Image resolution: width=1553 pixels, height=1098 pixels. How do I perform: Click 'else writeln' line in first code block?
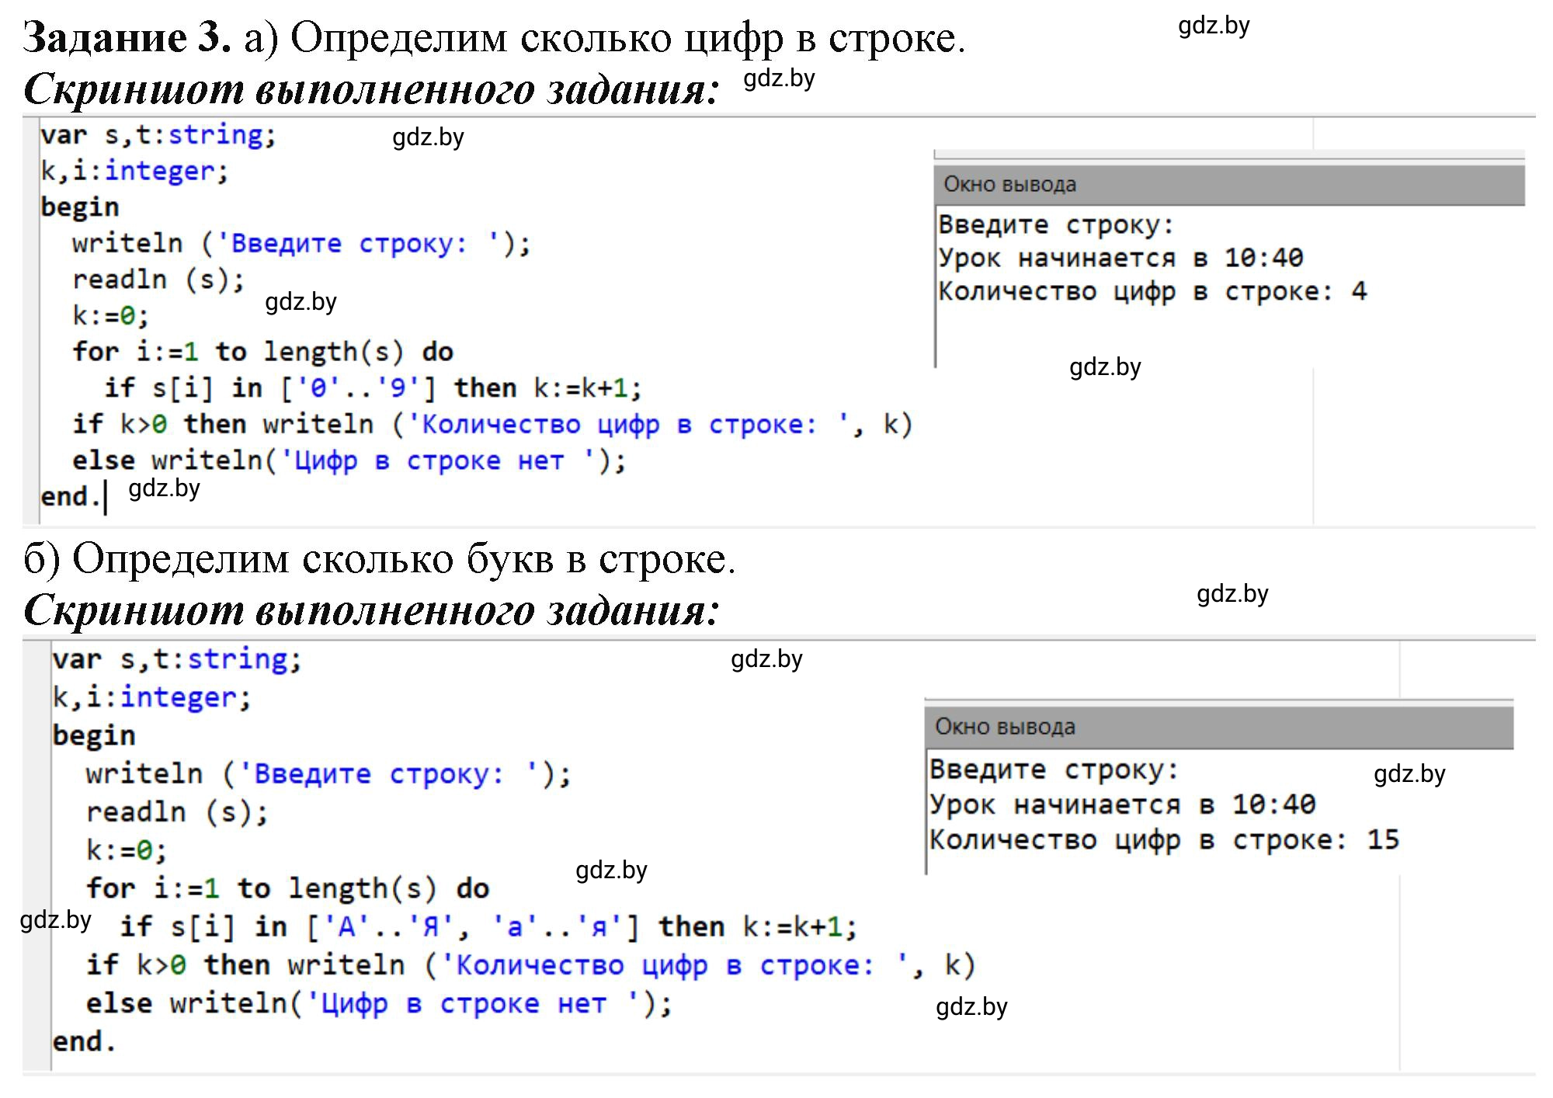[349, 460]
